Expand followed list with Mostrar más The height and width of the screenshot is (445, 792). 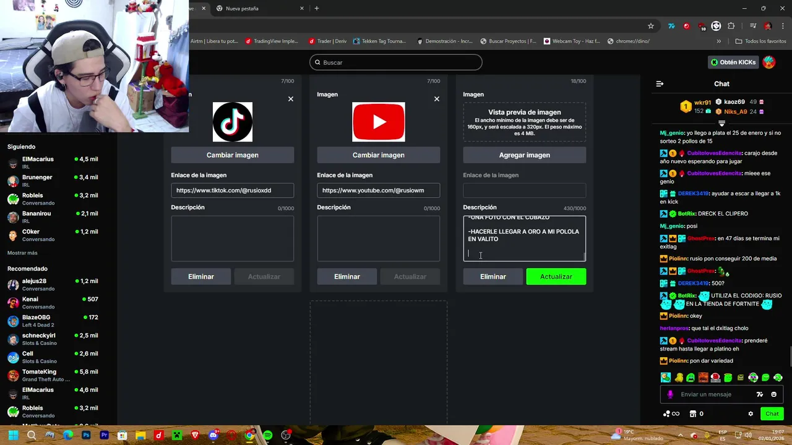point(22,253)
